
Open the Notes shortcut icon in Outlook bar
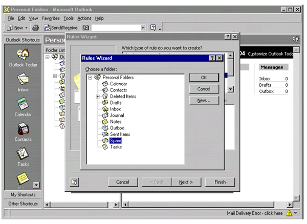coord(23,178)
